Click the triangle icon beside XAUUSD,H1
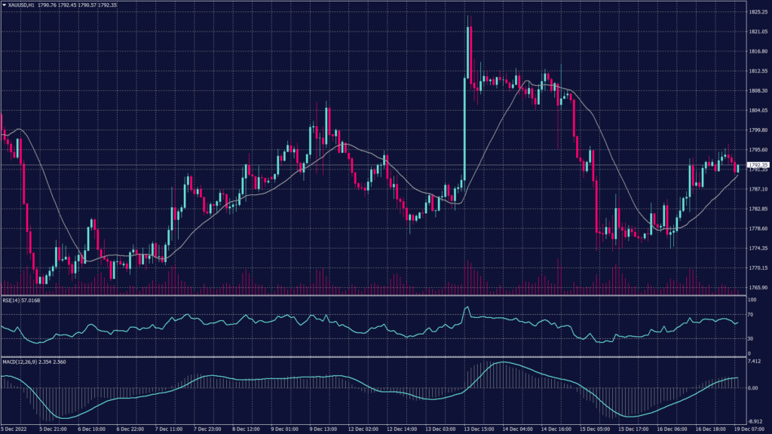This screenshot has width=772, height=434. click(4, 5)
